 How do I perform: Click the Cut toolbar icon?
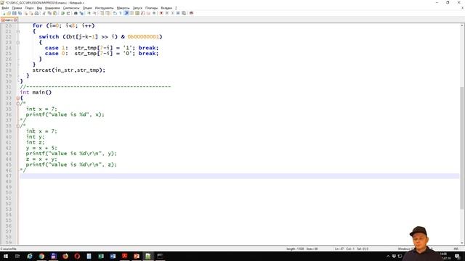(x=44, y=13)
